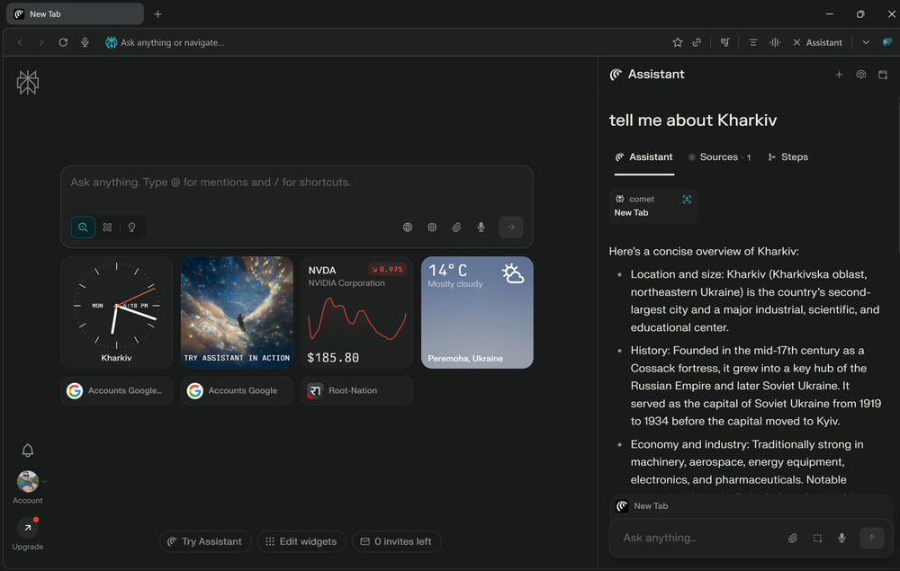
Task: Open the first Accounts Google shortcut
Action: click(116, 391)
